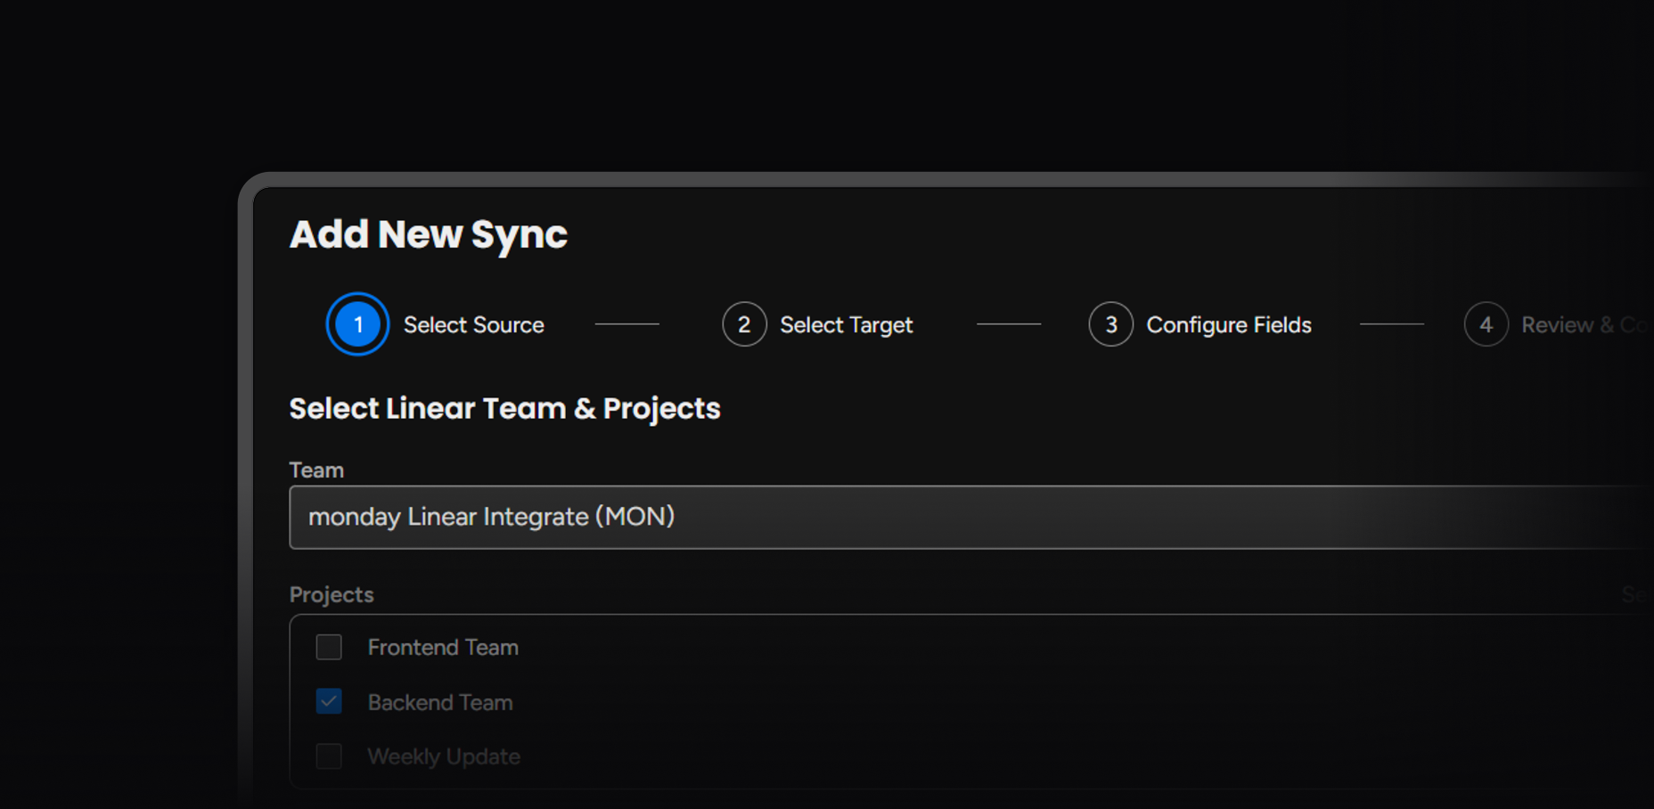The image size is (1654, 809).
Task: Click the Backend Team project label
Action: [440, 703]
